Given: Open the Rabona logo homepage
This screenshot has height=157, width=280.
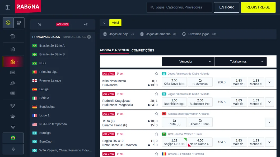Looking at the screenshot, I should tap(28, 7).
